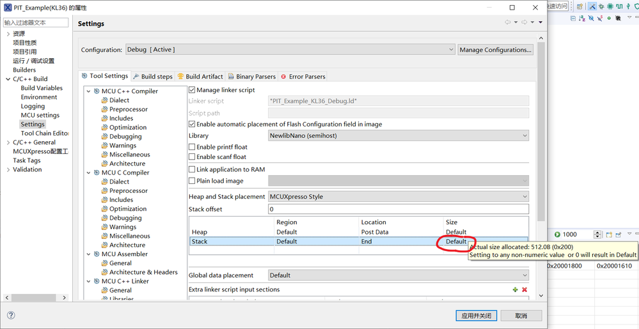Click the forward navigation arrow in Settings header

point(525,22)
